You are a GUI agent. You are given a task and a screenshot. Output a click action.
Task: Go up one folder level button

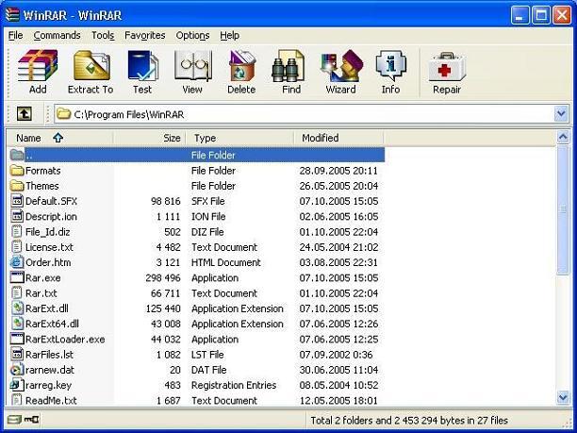24,114
